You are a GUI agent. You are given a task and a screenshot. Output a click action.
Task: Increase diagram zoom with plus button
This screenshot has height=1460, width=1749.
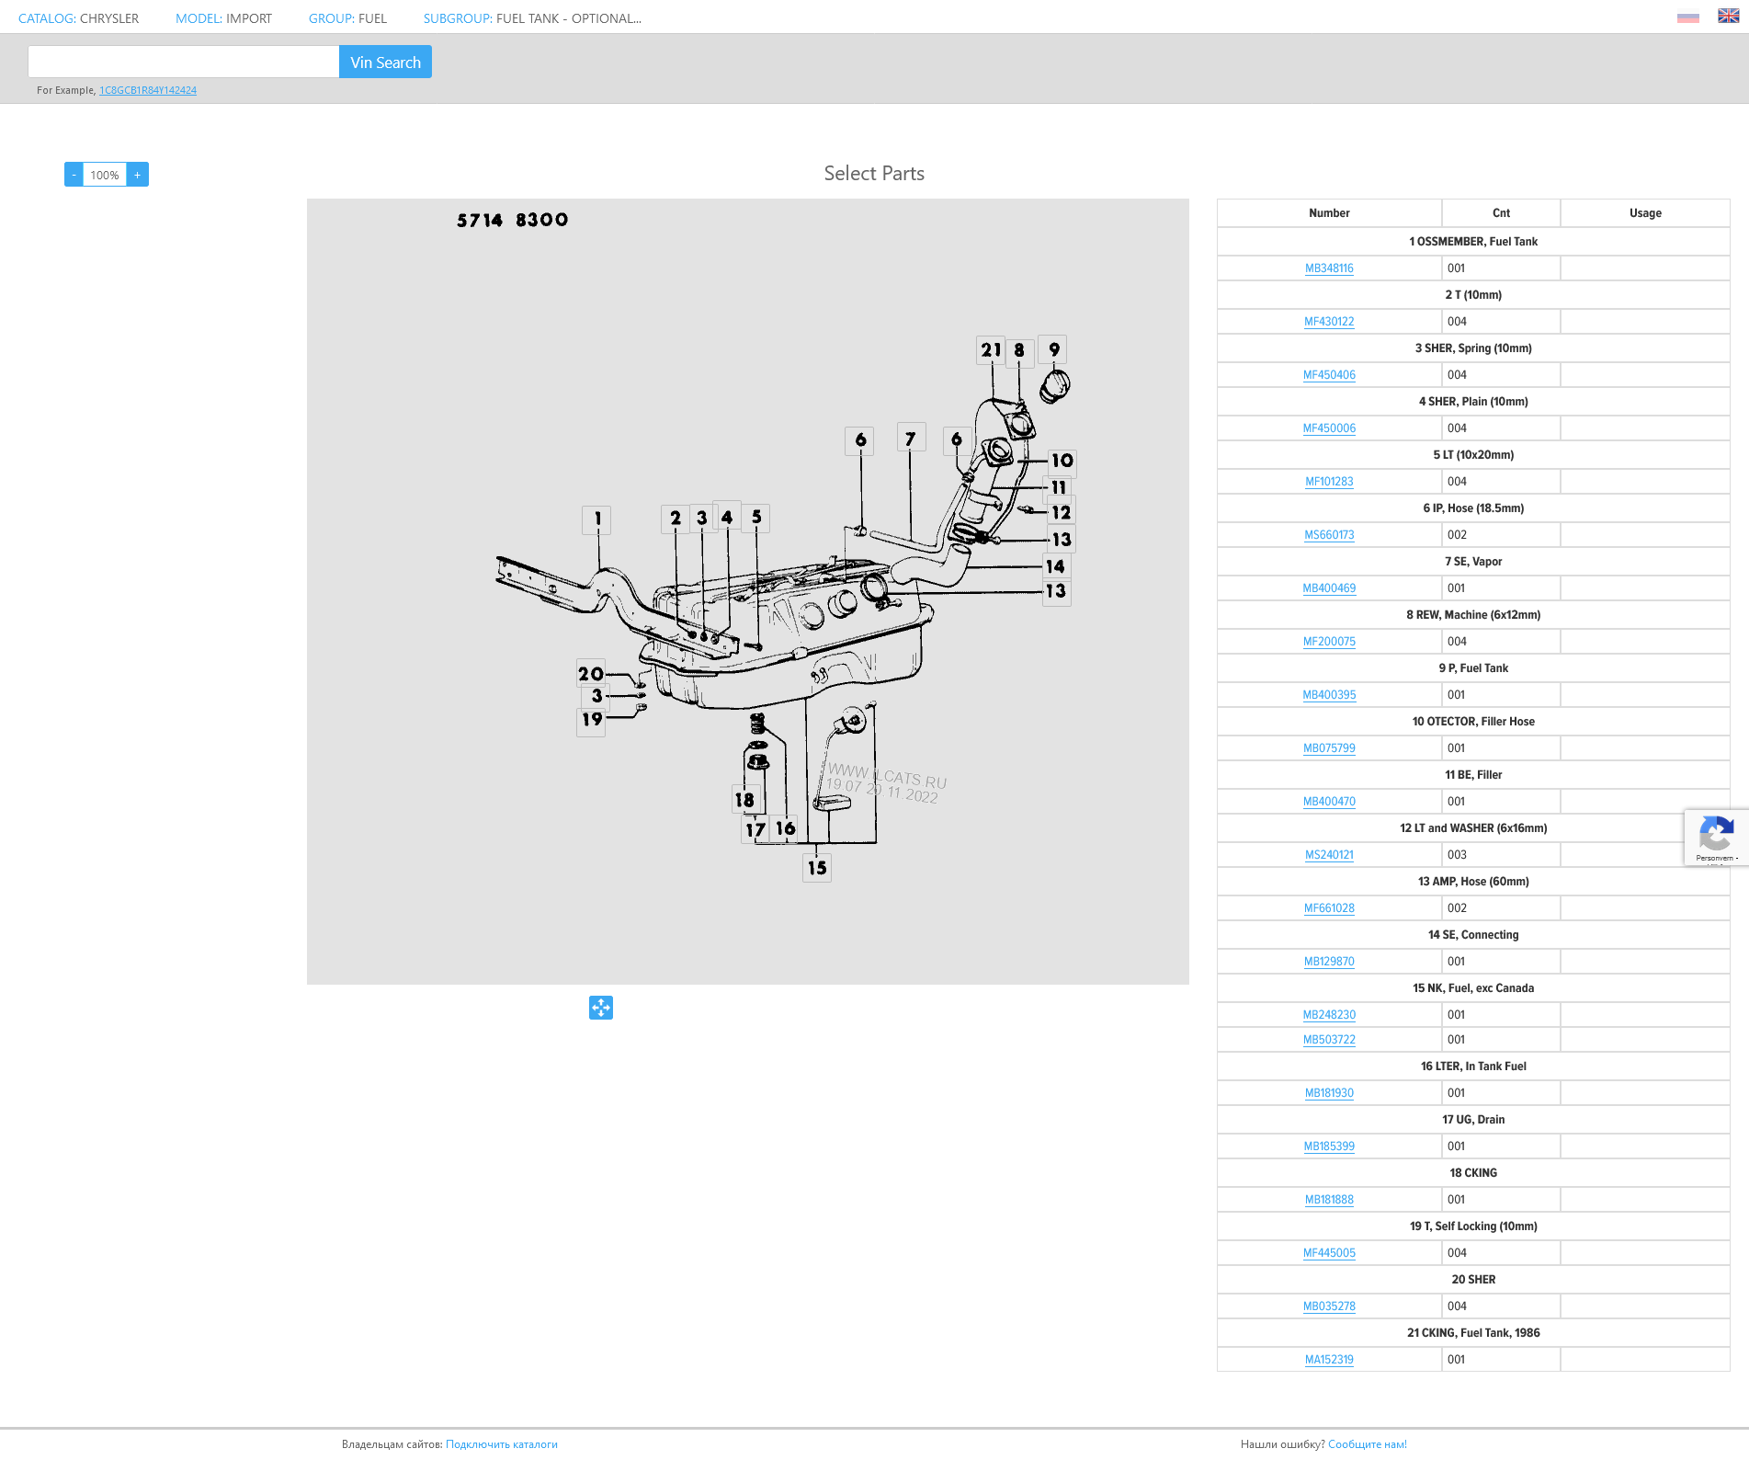pyautogui.click(x=138, y=175)
